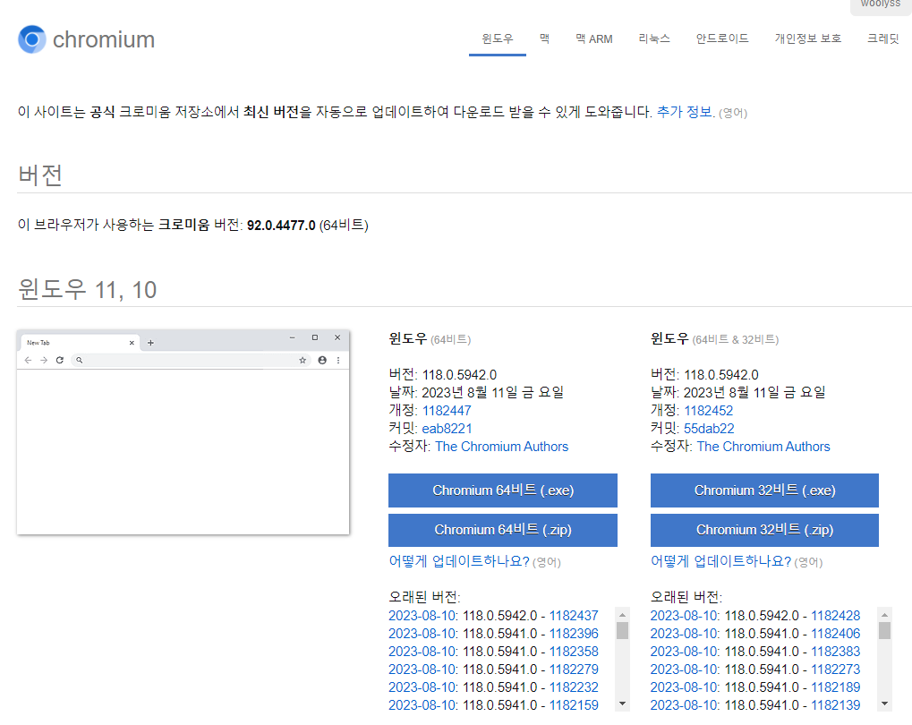Screen dimensions: 912x725
Task: Open old version revision 1182159
Action: (x=574, y=705)
